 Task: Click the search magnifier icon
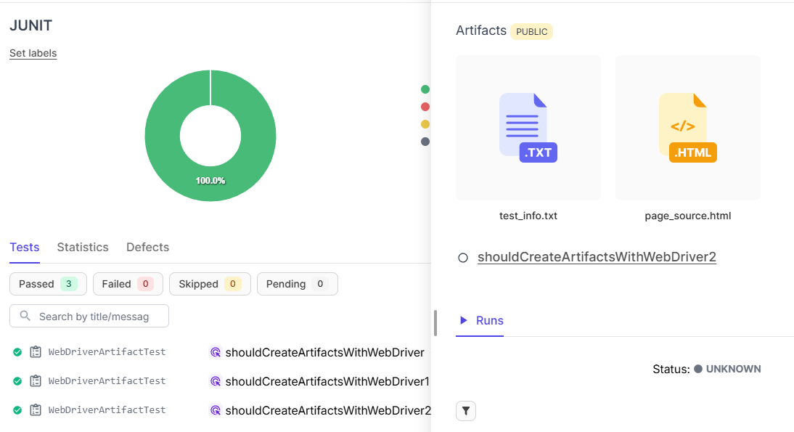pos(25,317)
